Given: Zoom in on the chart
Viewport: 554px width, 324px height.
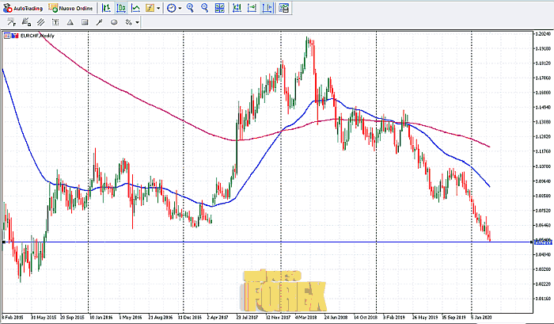Looking at the screenshot, I should [x=191, y=8].
